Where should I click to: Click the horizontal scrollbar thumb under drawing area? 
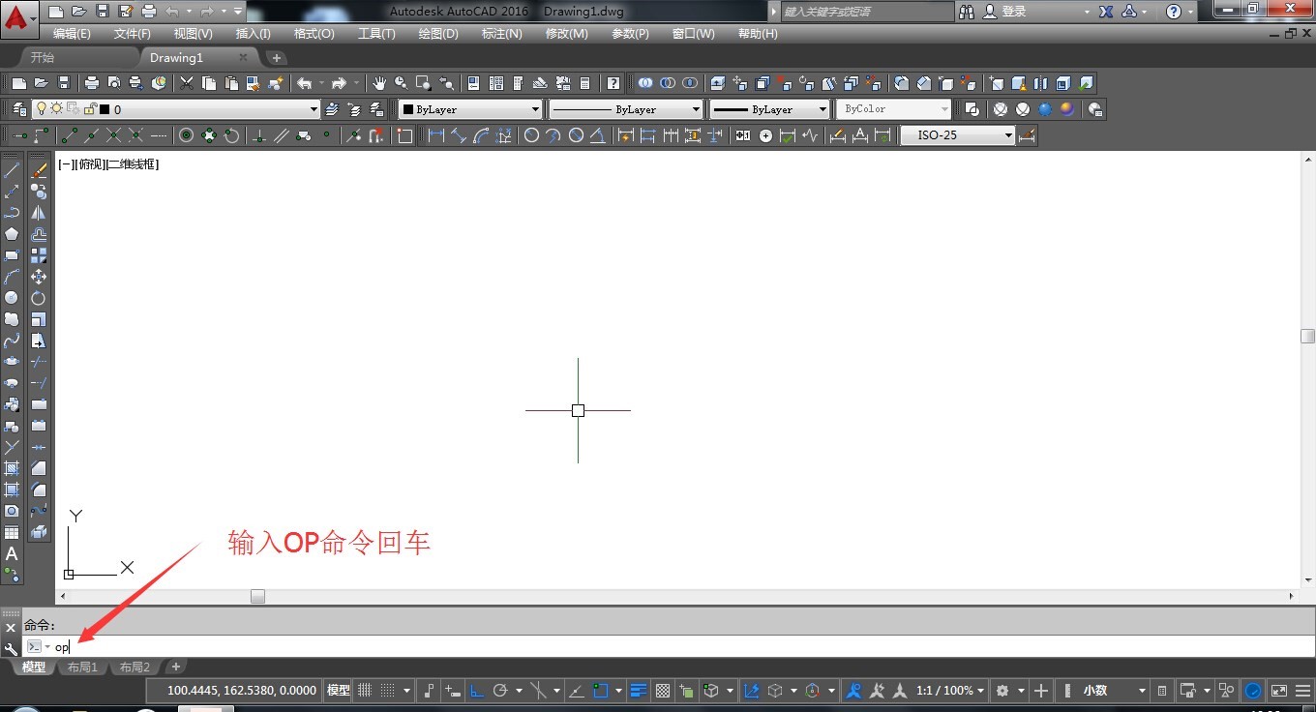(x=257, y=597)
